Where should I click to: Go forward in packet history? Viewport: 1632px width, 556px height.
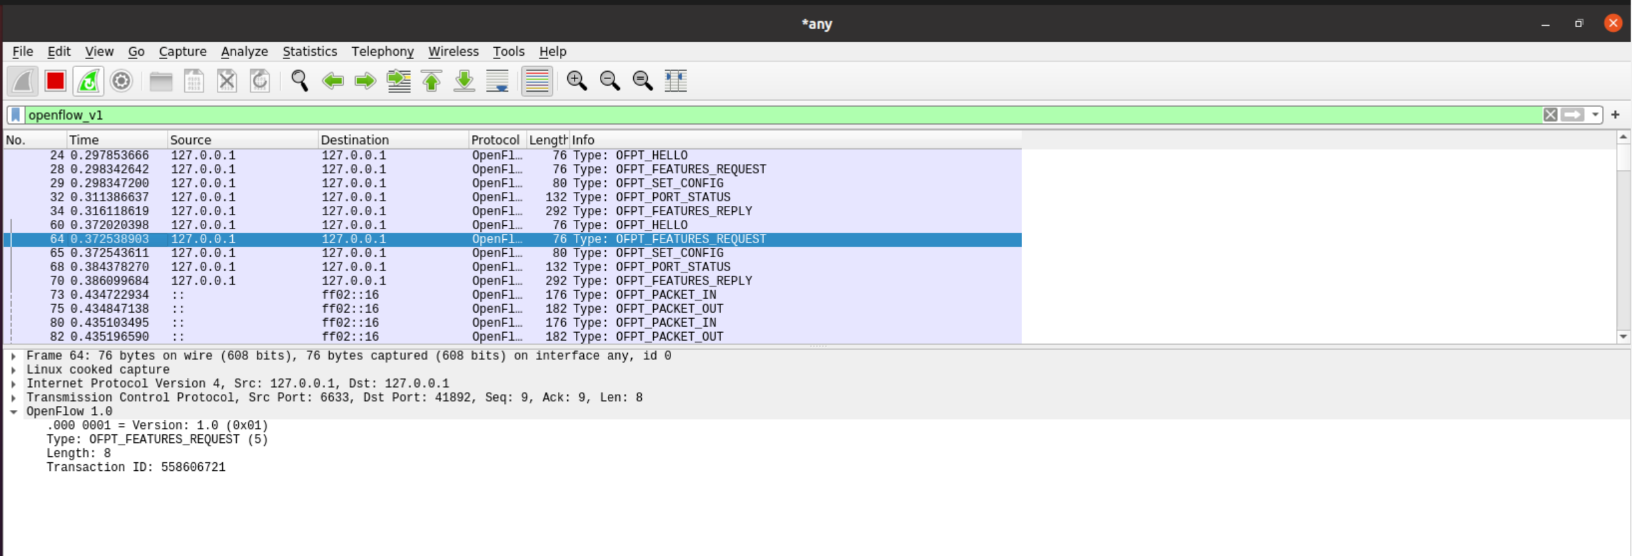[365, 81]
